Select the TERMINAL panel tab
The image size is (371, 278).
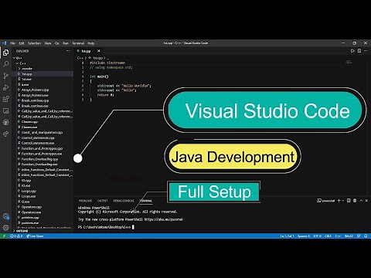point(146,201)
